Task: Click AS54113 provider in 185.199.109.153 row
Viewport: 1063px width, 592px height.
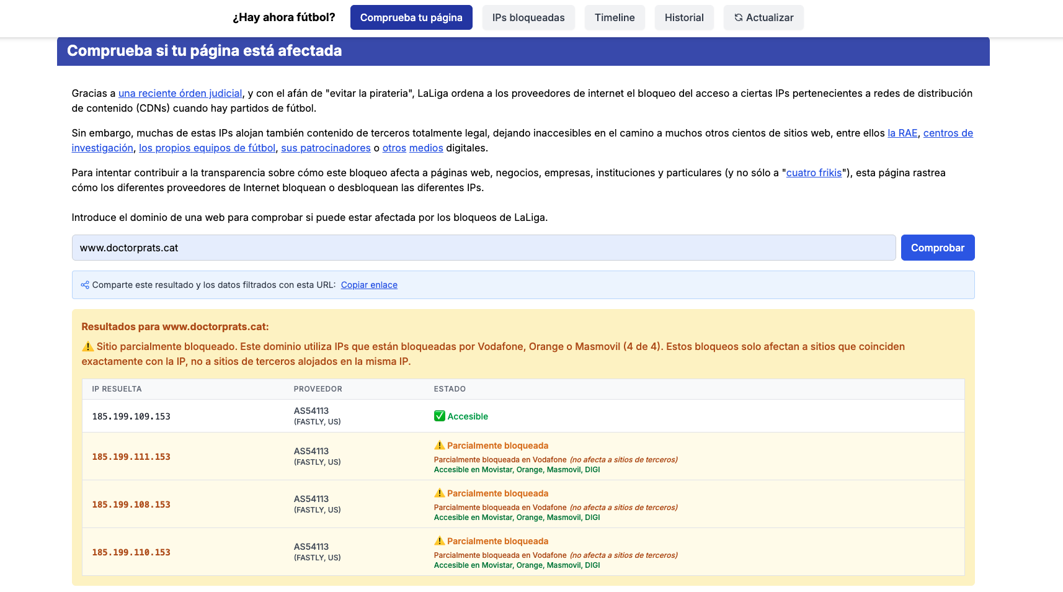Action: click(x=311, y=411)
